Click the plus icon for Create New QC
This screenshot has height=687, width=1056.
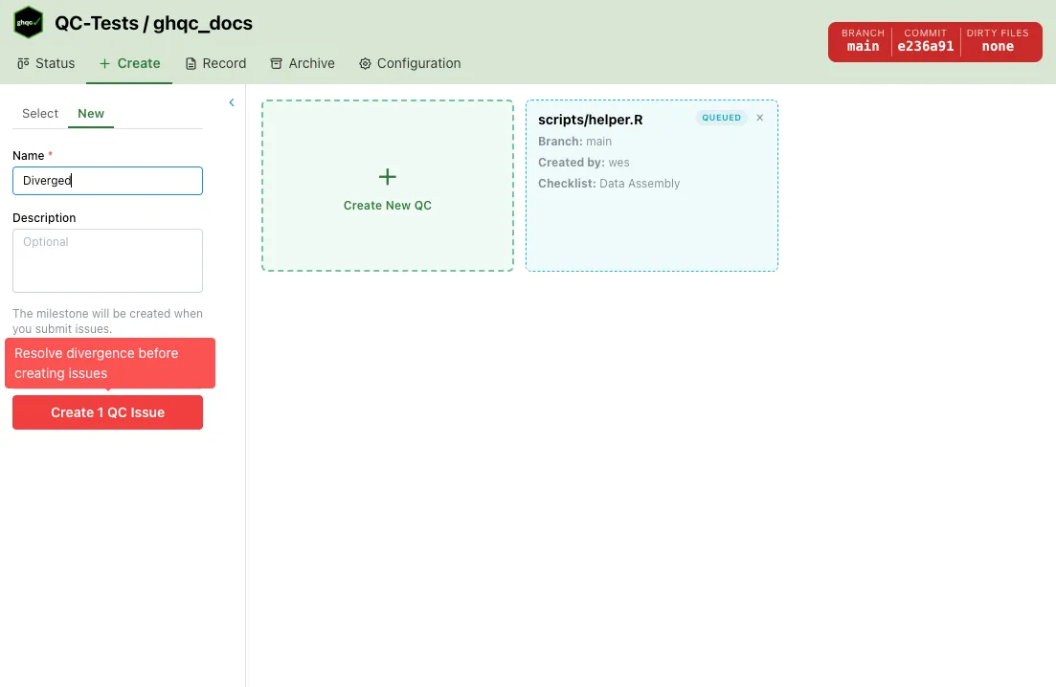tap(388, 177)
